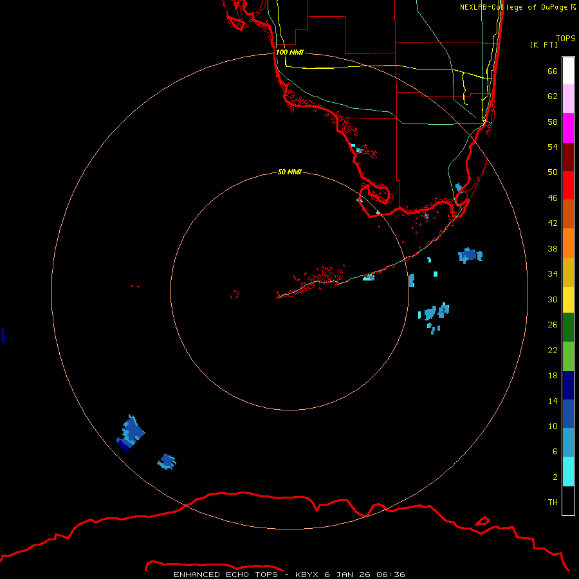Select the 10 legend value
The image size is (579, 579).
[x=553, y=426]
